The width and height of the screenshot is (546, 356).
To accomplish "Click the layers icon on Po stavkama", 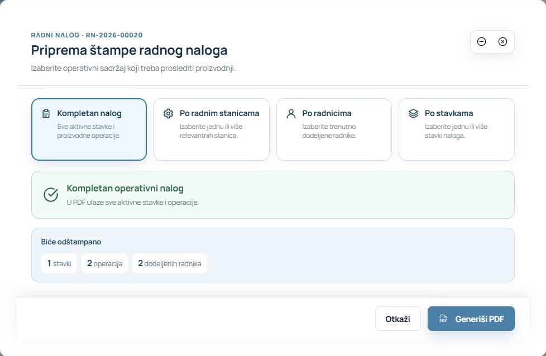I will (x=413, y=113).
